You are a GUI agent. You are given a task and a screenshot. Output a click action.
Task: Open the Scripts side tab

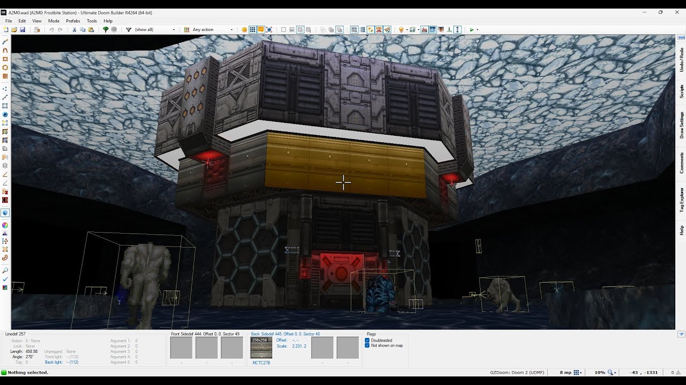[681, 91]
